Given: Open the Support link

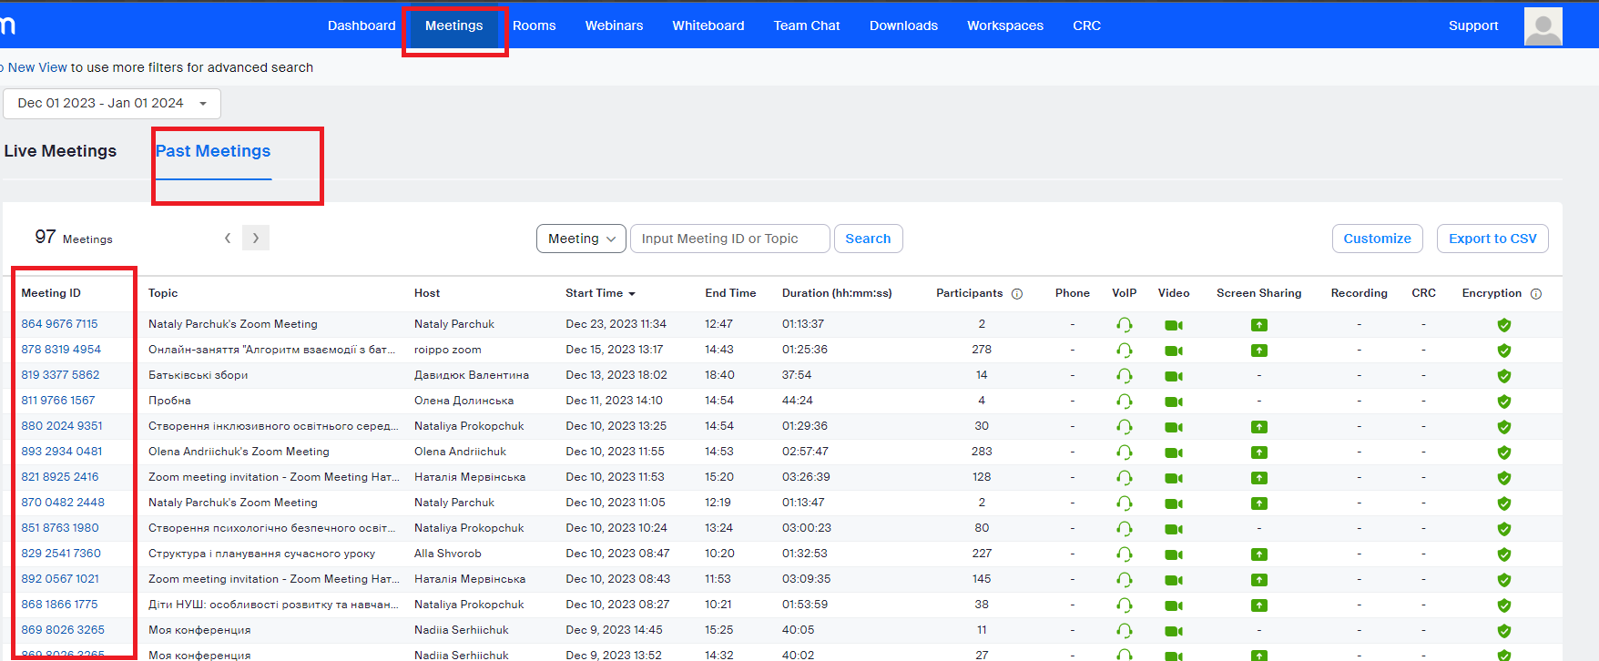Looking at the screenshot, I should pyautogui.click(x=1473, y=25).
